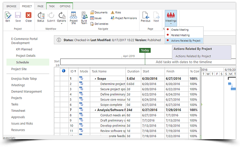Viewport: 240px width, 147px height.
Task: Open Timesheet link in left navigation
Action: pyautogui.click(x=19, y=111)
